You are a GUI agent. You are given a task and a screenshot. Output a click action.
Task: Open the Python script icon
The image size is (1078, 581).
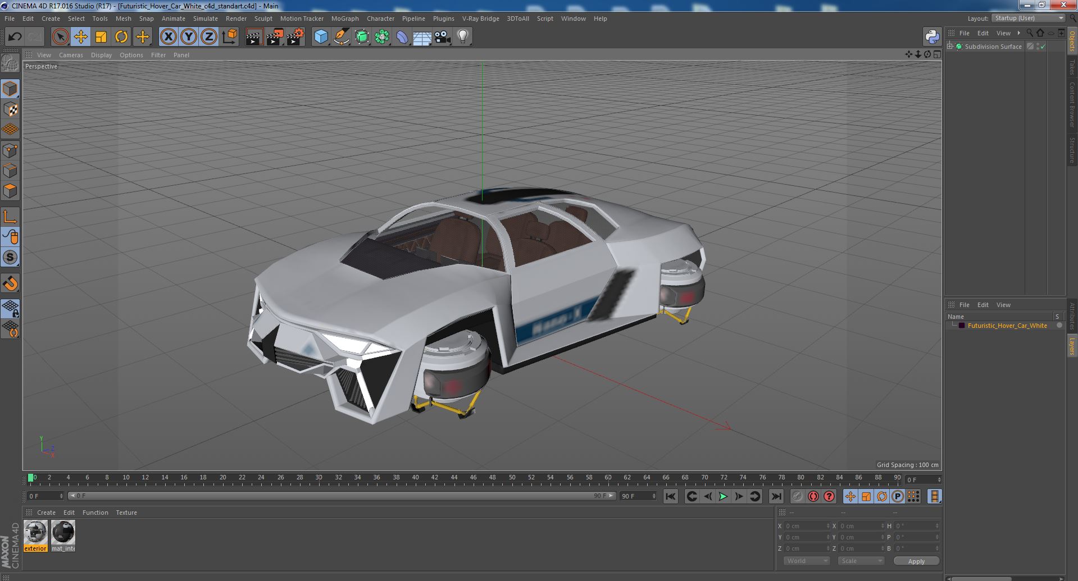click(932, 37)
